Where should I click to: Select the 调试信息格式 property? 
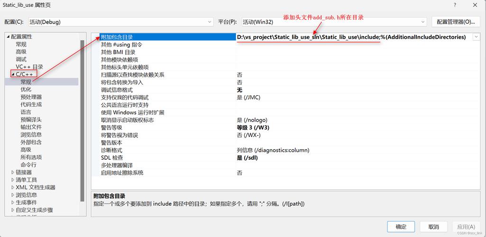(x=117, y=90)
